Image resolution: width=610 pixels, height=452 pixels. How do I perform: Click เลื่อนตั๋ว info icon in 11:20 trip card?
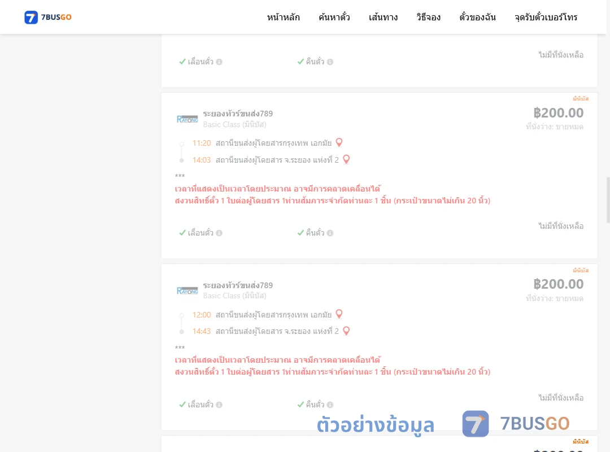coord(219,233)
